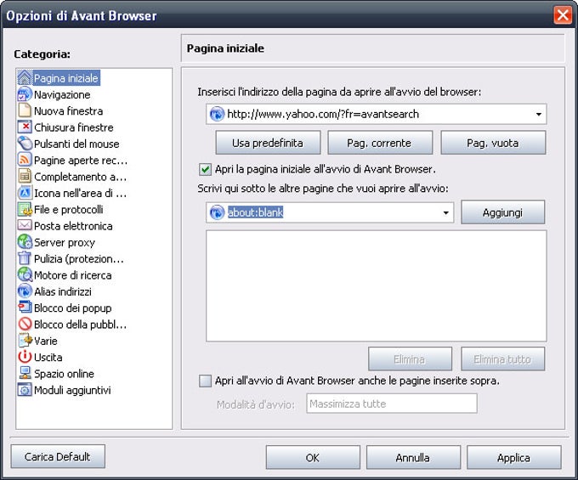This screenshot has height=480, width=578.
Task: Select Uscita in the category list
Action: tap(48, 358)
